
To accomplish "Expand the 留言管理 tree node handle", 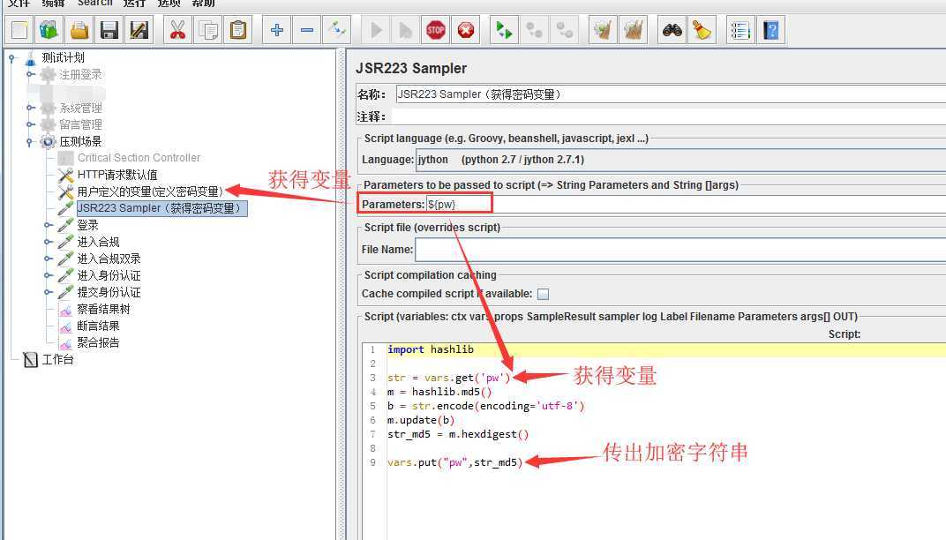I will pyautogui.click(x=30, y=124).
